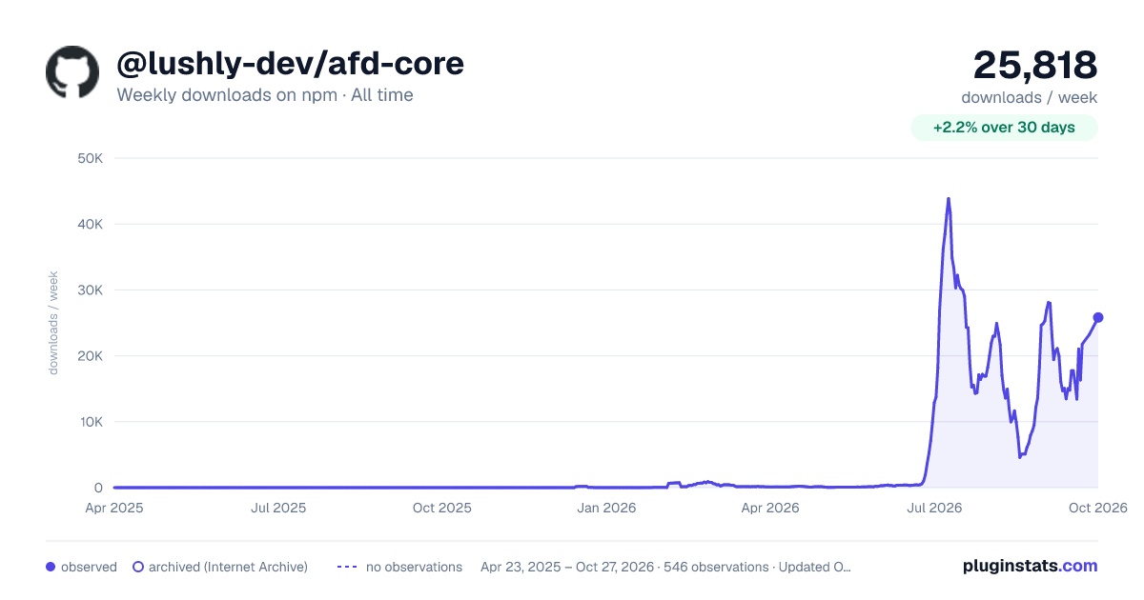Image resolution: width=1144 pixels, height=600 pixels.
Task: Click the 'archived (Internet Archive)' legend text
Action: point(228,567)
